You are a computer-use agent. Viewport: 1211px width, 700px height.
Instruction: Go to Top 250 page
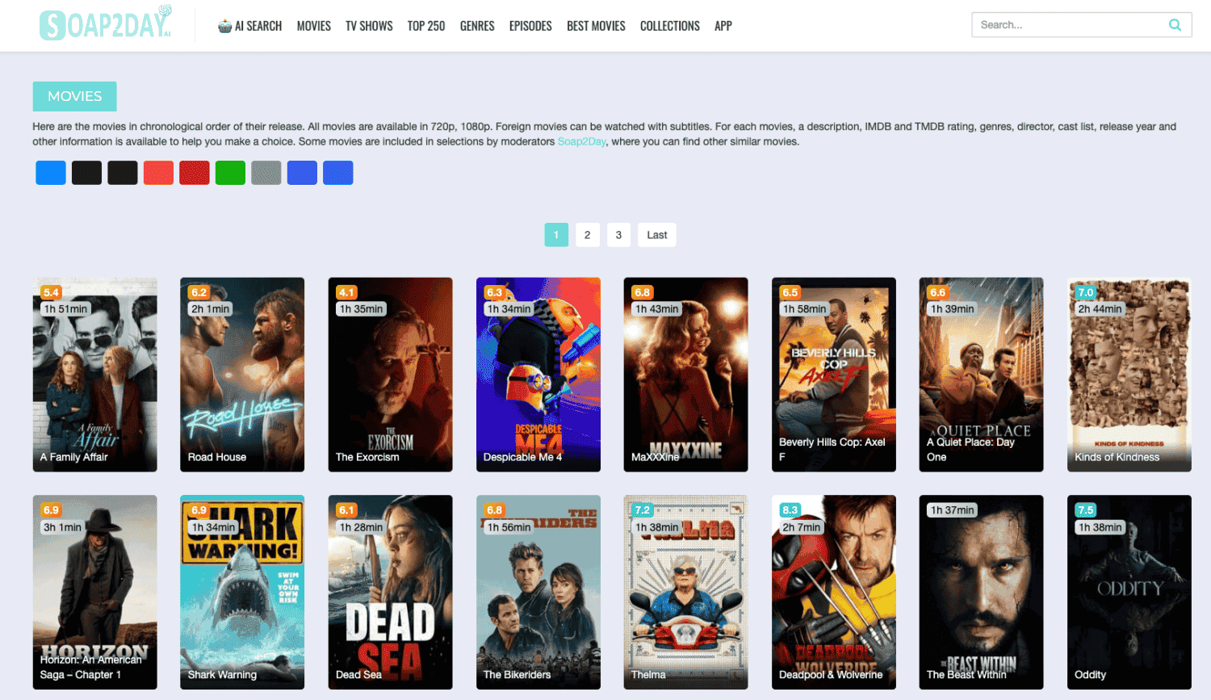[426, 26]
